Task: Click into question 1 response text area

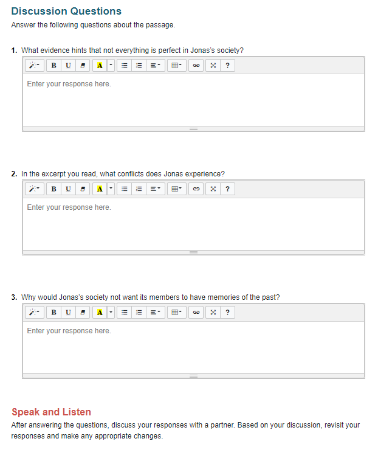Action: (193, 100)
